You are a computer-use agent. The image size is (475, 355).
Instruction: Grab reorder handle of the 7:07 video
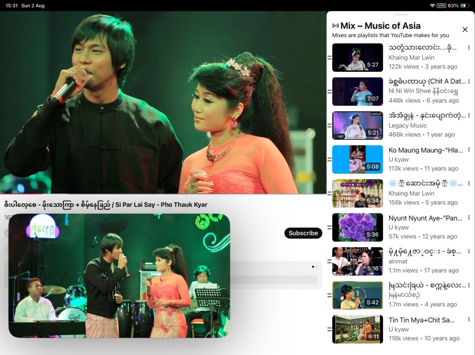pyautogui.click(x=329, y=91)
